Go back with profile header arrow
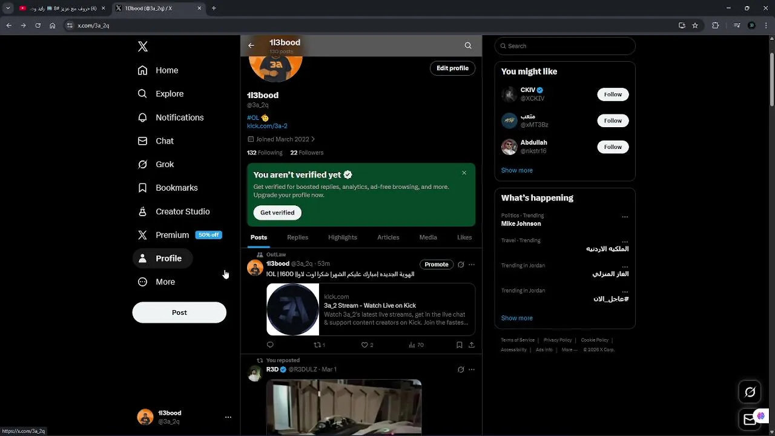 coord(251,45)
